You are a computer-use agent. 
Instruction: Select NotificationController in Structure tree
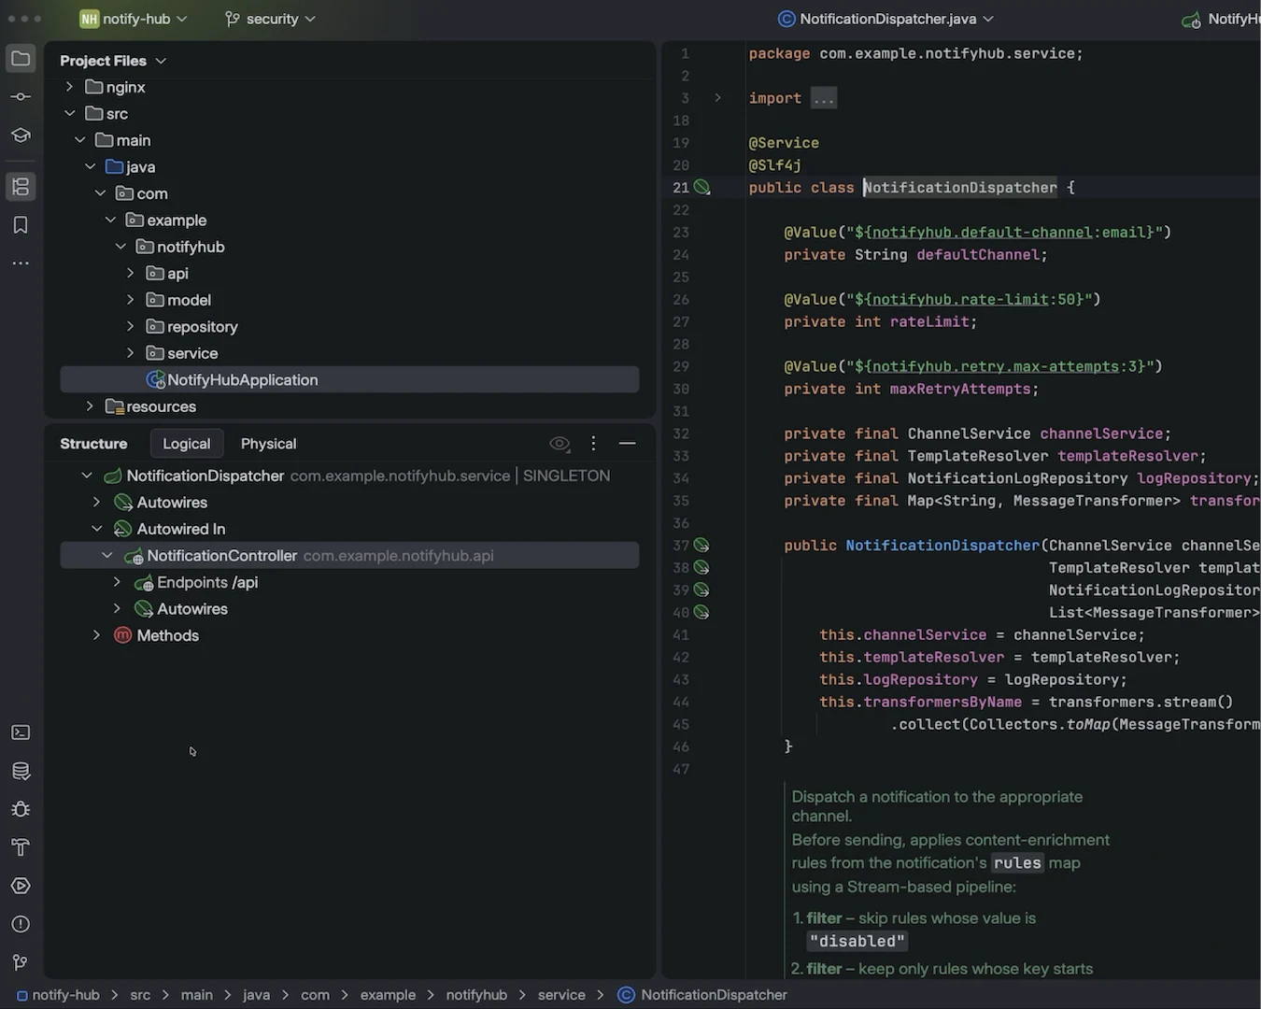[349, 556]
